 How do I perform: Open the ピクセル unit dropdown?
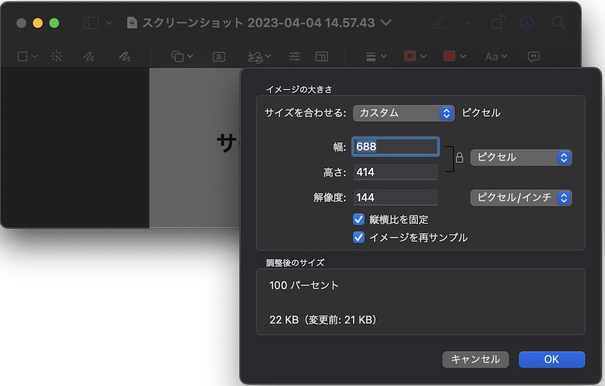(x=520, y=157)
